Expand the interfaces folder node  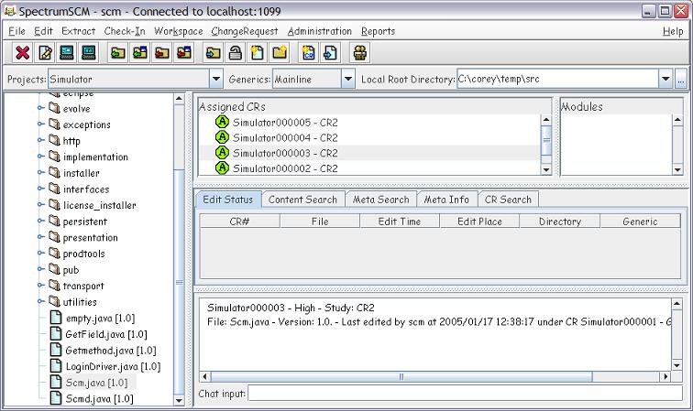click(40, 189)
